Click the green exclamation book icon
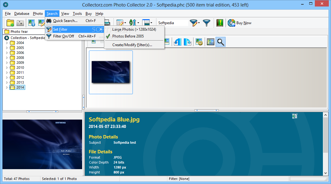The height and width of the screenshot is (184, 331). (220, 23)
